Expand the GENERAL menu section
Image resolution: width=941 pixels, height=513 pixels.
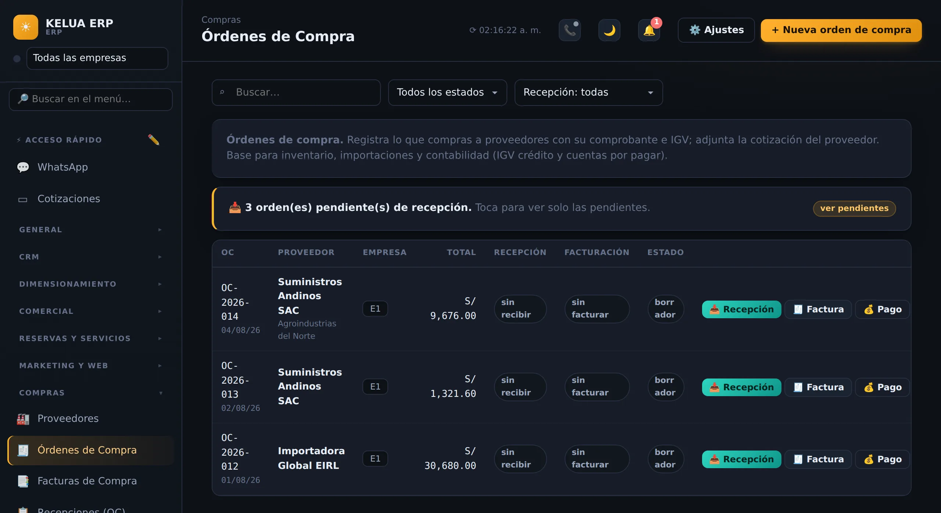[90, 230]
